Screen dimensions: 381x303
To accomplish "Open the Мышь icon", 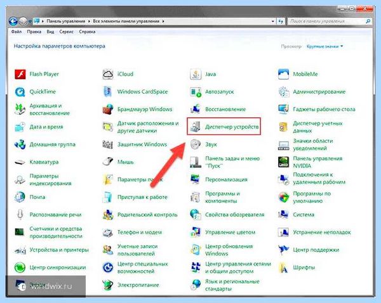I will (108, 162).
